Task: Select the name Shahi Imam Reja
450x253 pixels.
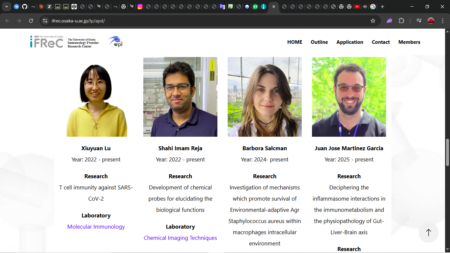Action: (180, 148)
